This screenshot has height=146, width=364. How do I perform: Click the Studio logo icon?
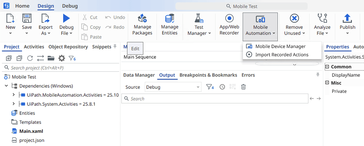click(x=6, y=6)
